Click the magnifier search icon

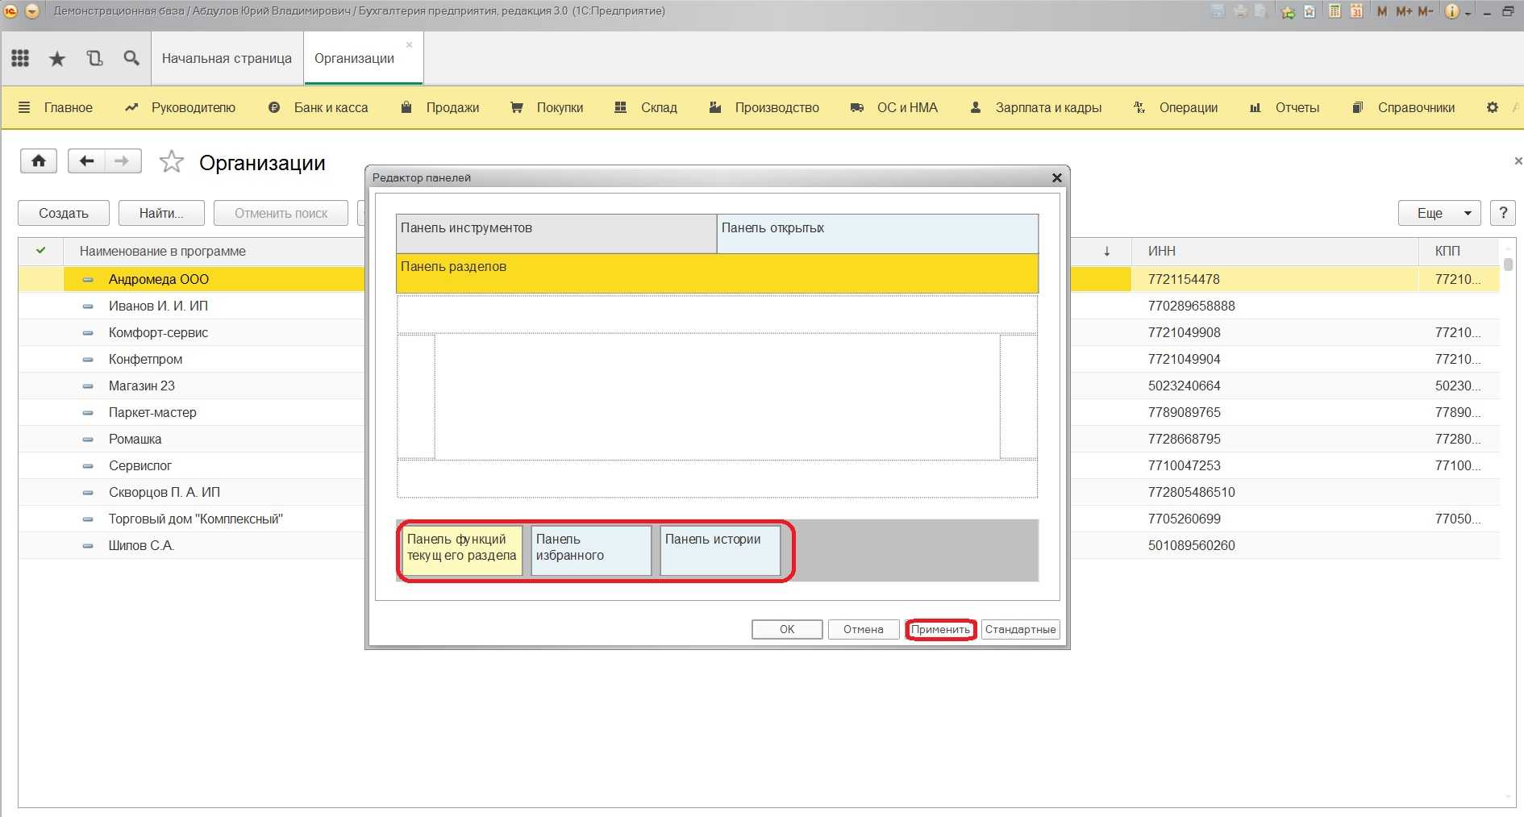[131, 58]
